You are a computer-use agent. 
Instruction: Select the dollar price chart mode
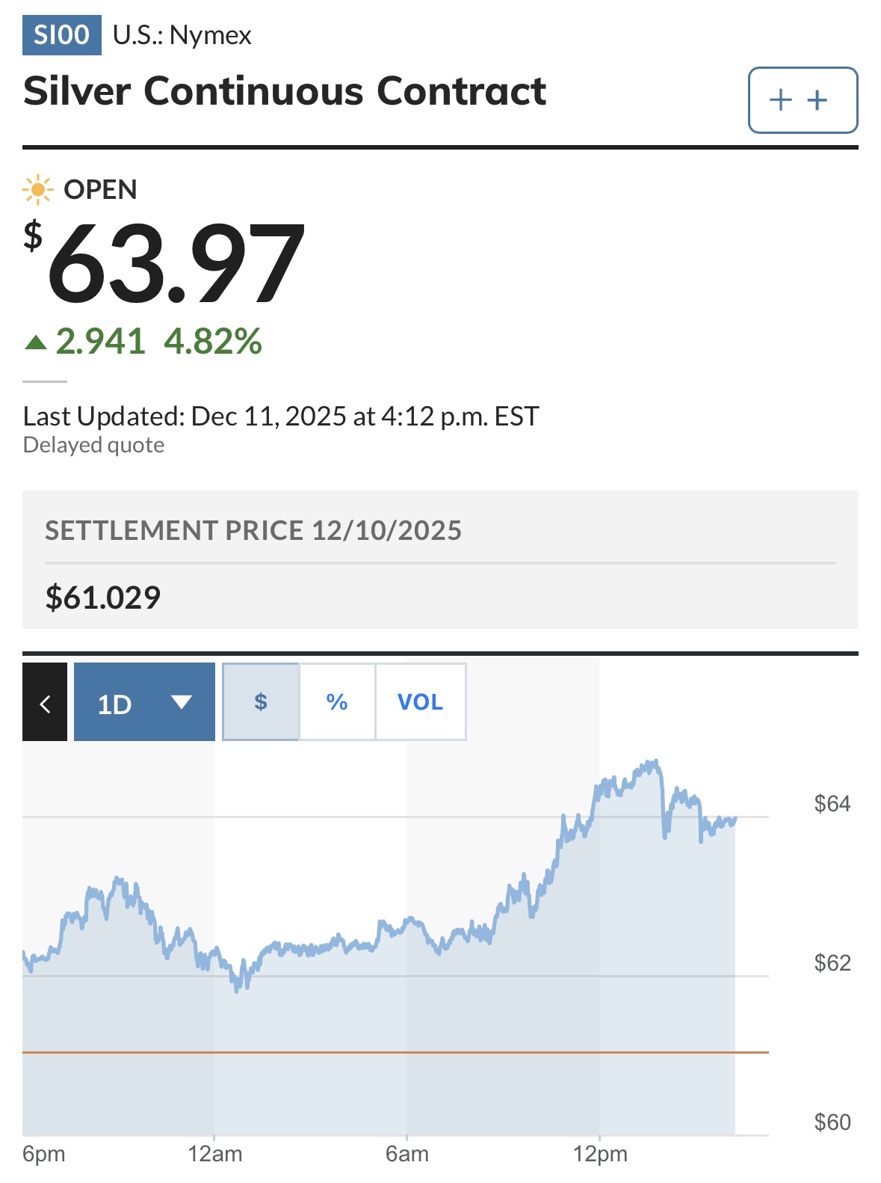click(x=261, y=702)
